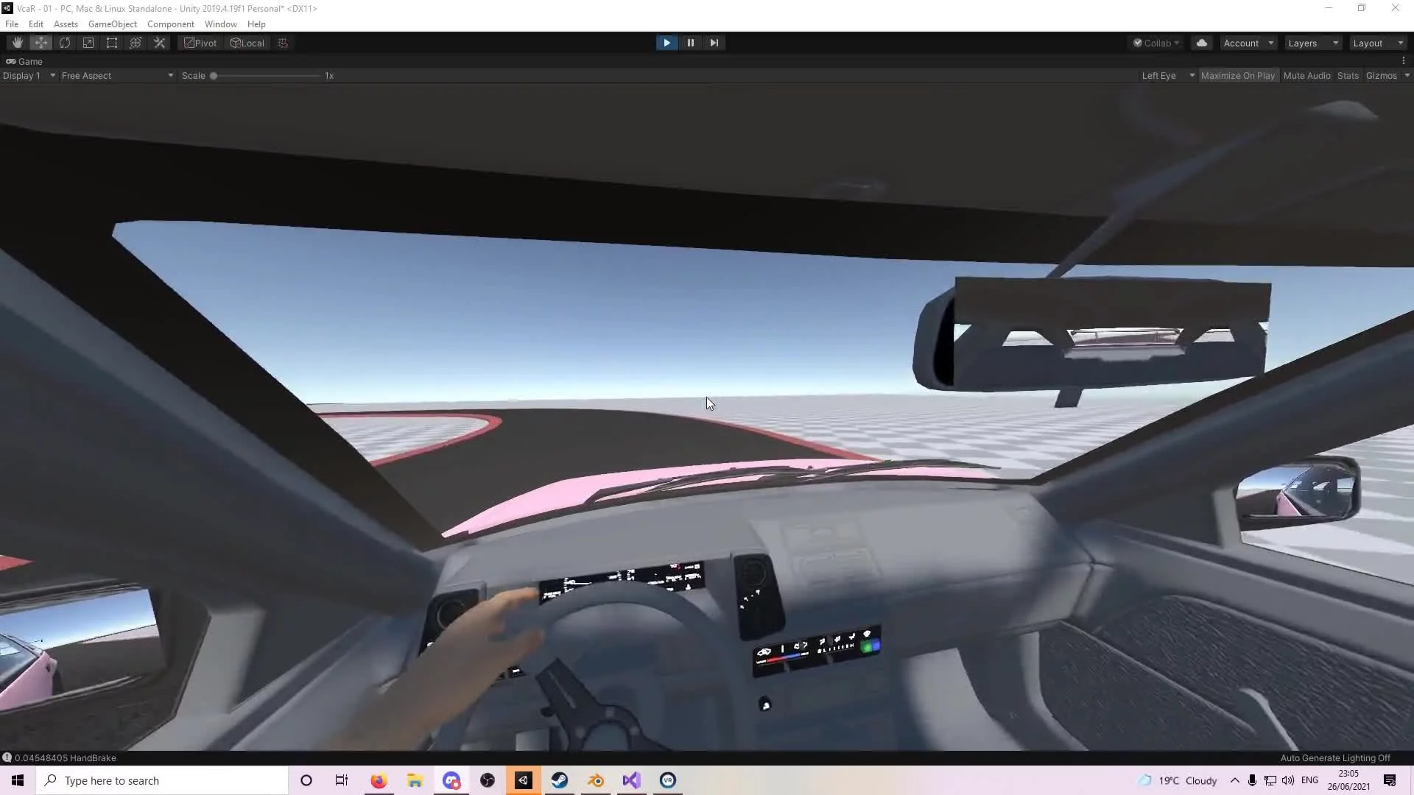Select the Transform tool
Screen dimensions: 1414x795
point(136,43)
